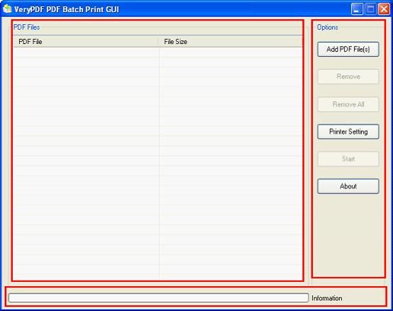Click the divider between PDF File and File Size headers
The width and height of the screenshot is (393, 311).
pos(158,42)
